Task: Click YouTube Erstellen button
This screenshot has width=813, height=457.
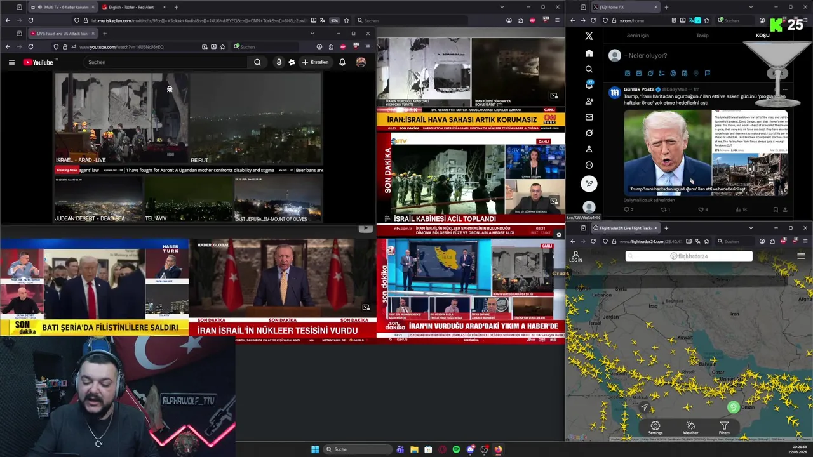Action: point(316,62)
